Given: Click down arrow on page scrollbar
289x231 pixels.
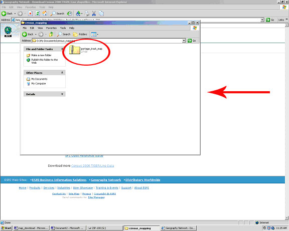Looking at the screenshot, I should 286,218.
